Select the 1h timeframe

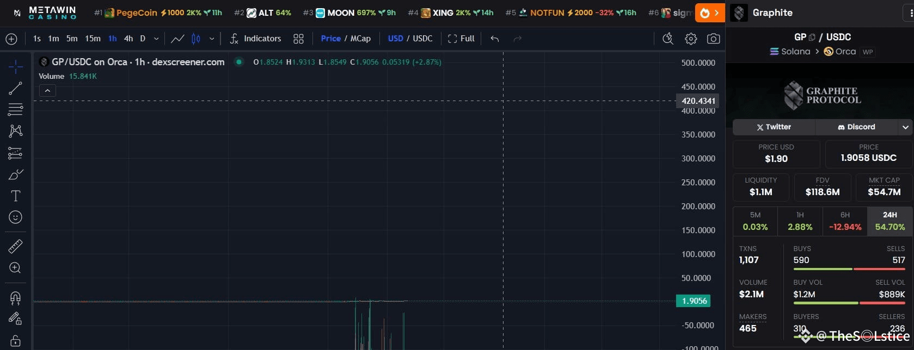pyautogui.click(x=113, y=39)
